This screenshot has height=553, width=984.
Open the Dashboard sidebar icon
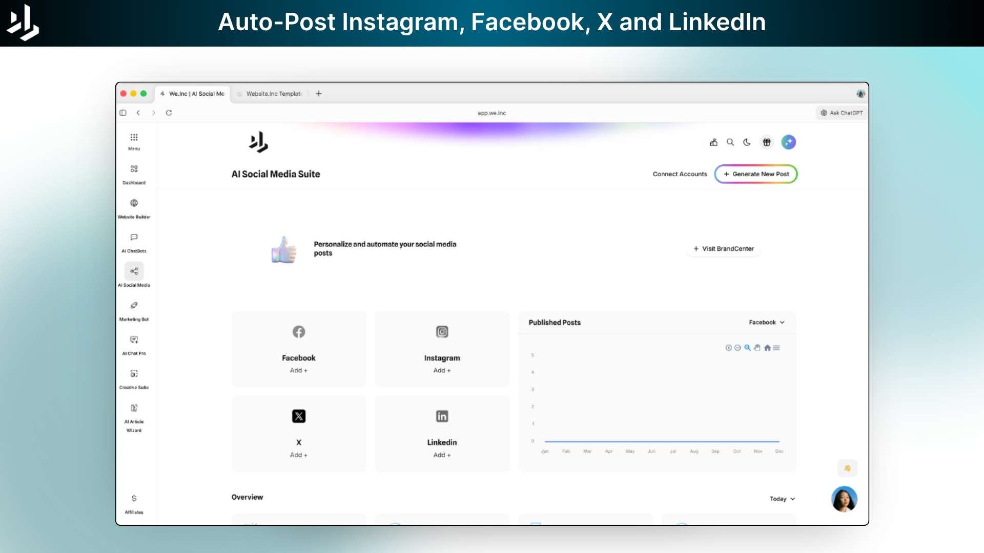[134, 169]
